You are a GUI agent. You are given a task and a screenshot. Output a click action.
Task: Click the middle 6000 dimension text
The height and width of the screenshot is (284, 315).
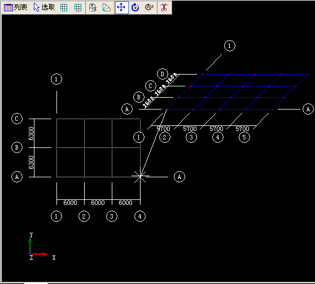tap(98, 203)
